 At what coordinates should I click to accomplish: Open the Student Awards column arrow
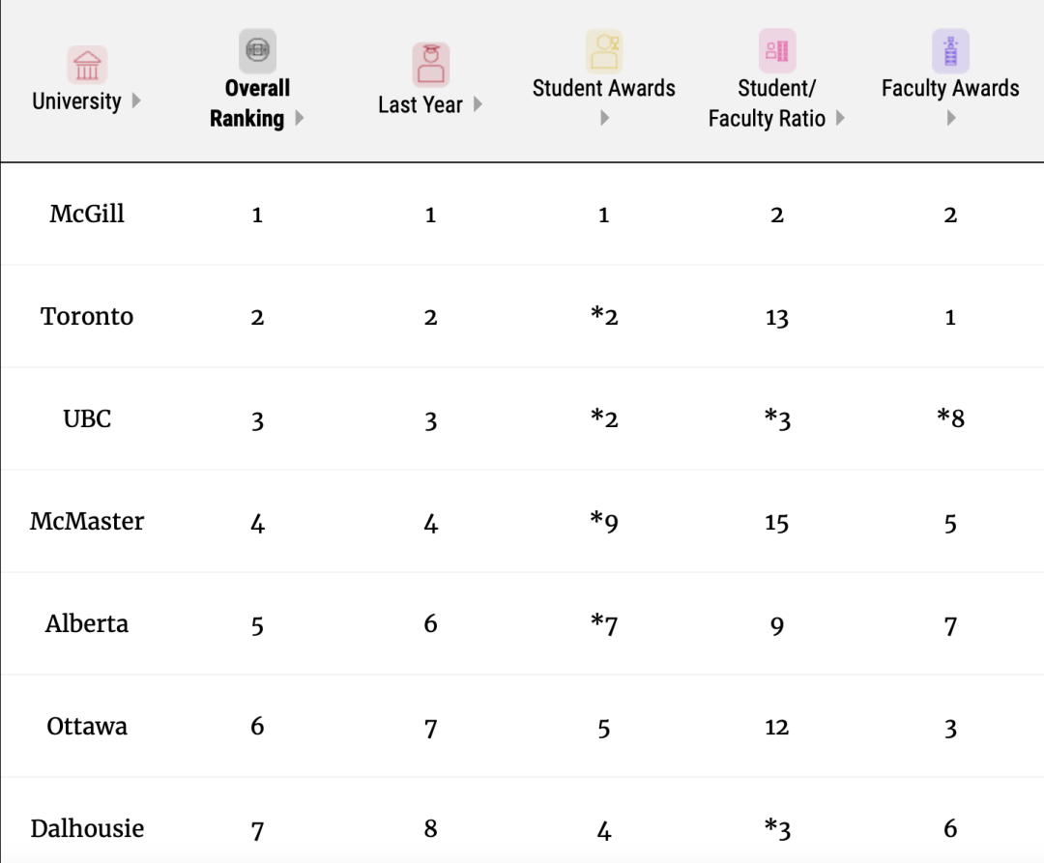pos(604,118)
